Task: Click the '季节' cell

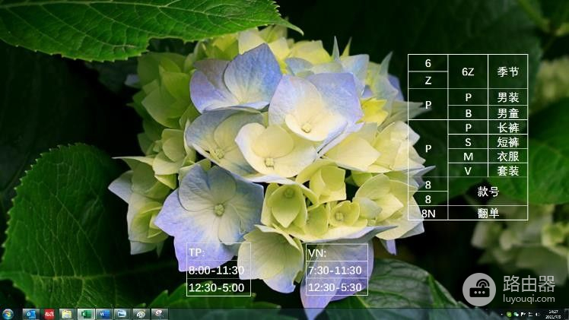Action: pyautogui.click(x=507, y=71)
